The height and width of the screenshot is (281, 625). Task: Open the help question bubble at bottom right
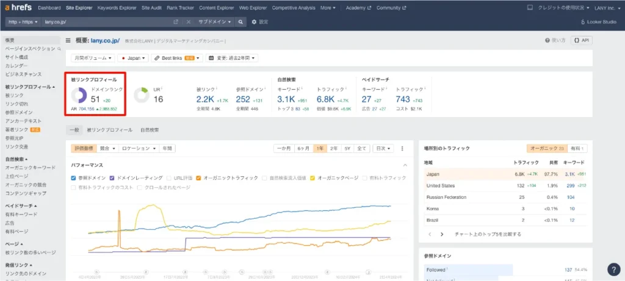(x=614, y=269)
